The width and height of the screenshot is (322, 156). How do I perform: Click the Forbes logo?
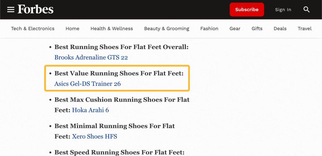click(x=35, y=9)
